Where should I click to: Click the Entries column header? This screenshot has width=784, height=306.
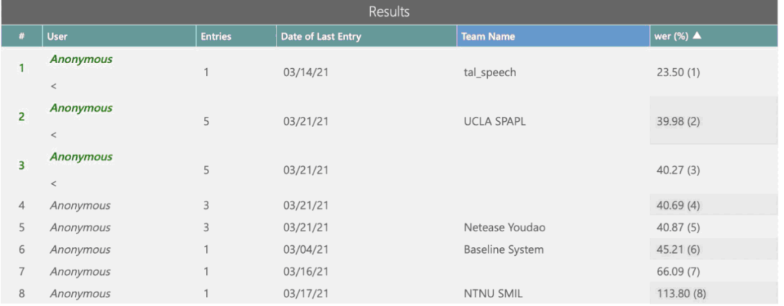click(236, 36)
